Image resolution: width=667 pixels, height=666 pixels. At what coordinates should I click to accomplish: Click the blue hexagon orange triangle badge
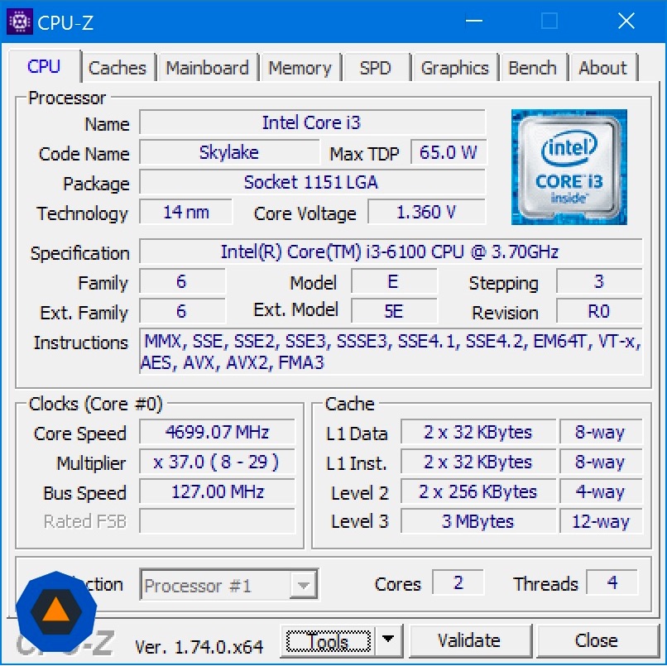(x=56, y=611)
